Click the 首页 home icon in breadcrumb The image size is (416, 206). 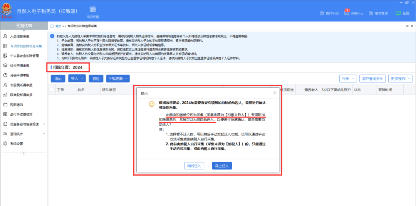pyautogui.click(x=52, y=26)
